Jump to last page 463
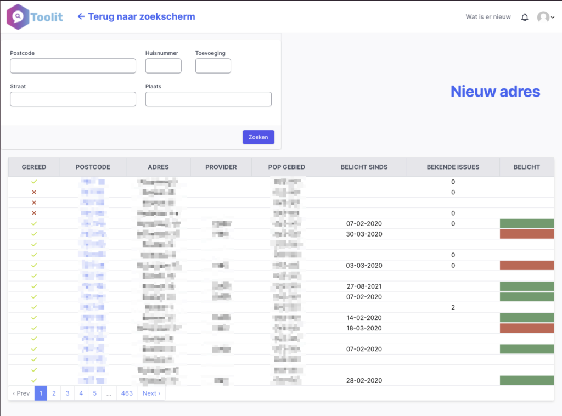Image resolution: width=562 pixels, height=416 pixels. 127,393
